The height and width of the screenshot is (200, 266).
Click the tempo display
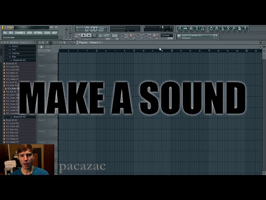point(104,35)
